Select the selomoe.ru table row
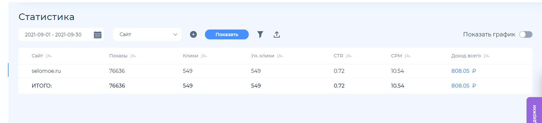This screenshot has height=123, width=542. 275,71
